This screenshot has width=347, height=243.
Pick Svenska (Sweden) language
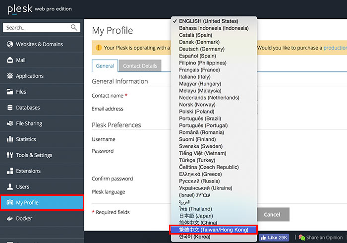coord(214,146)
